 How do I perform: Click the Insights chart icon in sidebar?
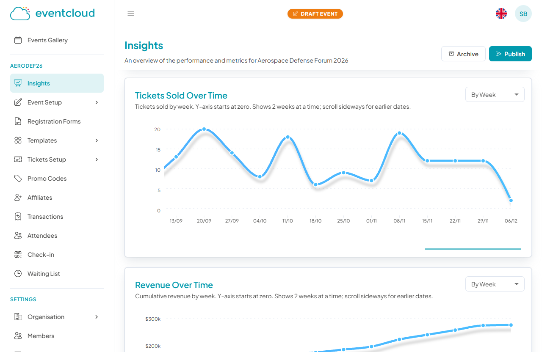pyautogui.click(x=18, y=83)
